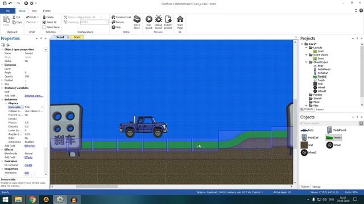Click the Delete trash icon in Selection group
This screenshot has width=364, height=204.
click(44, 17)
